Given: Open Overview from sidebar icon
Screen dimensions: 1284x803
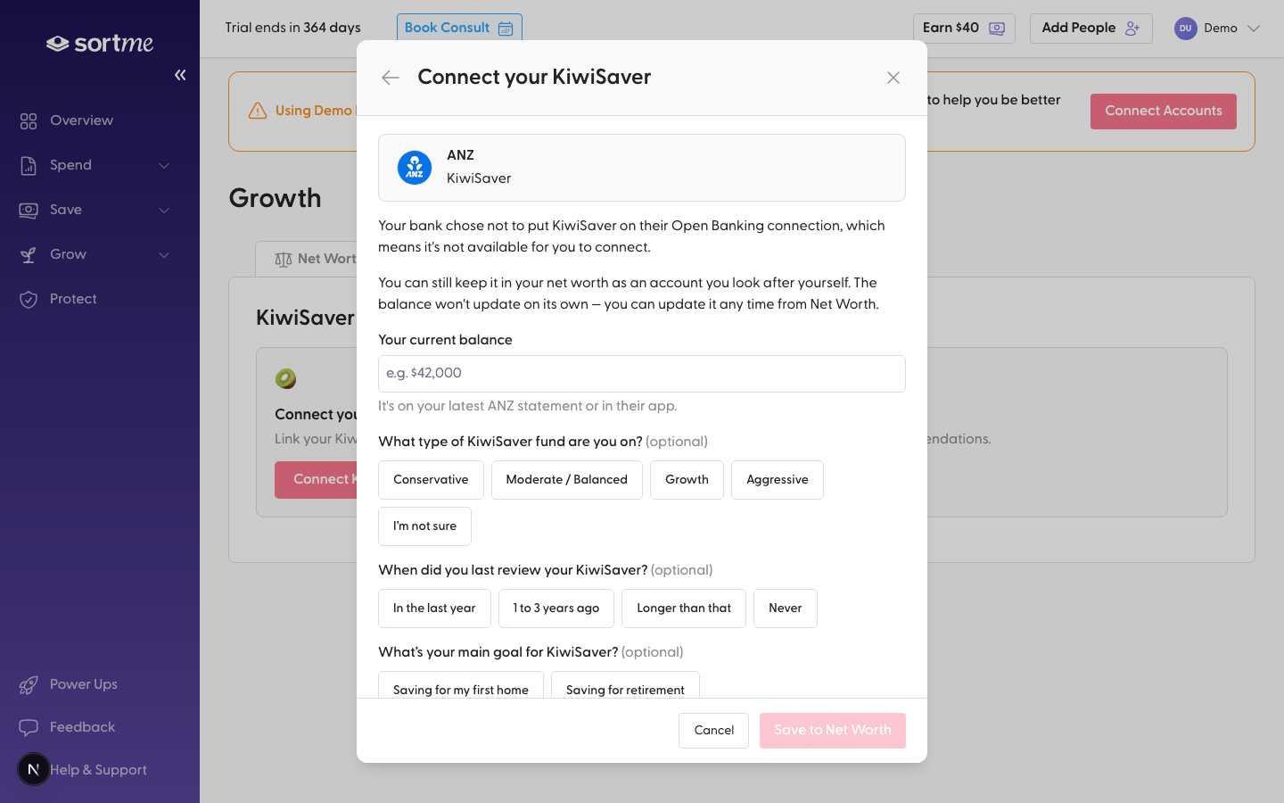Looking at the screenshot, I should pos(29,120).
